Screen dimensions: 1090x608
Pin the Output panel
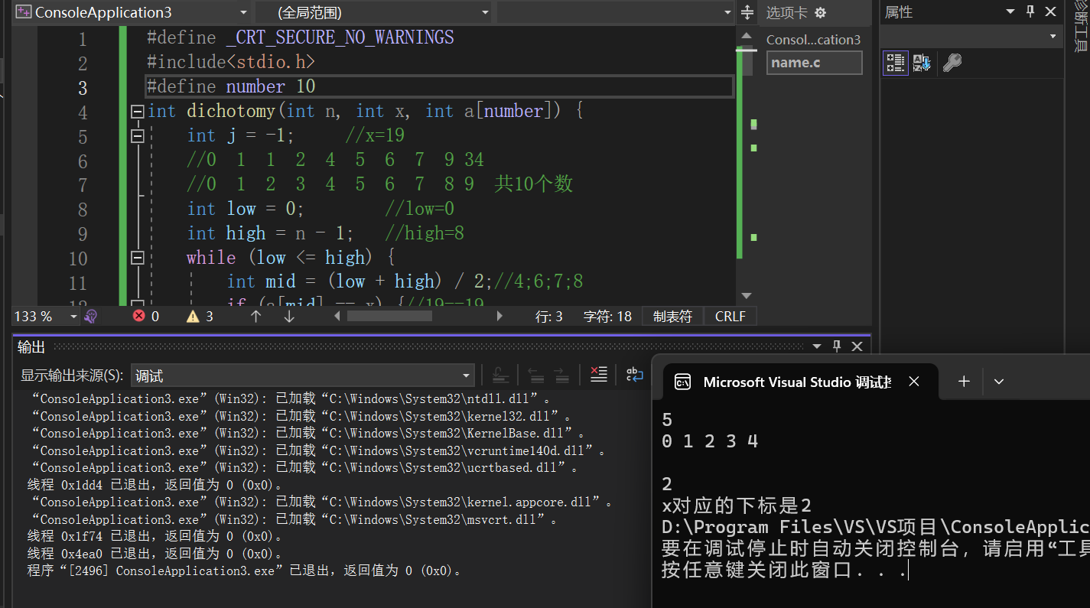(x=836, y=346)
